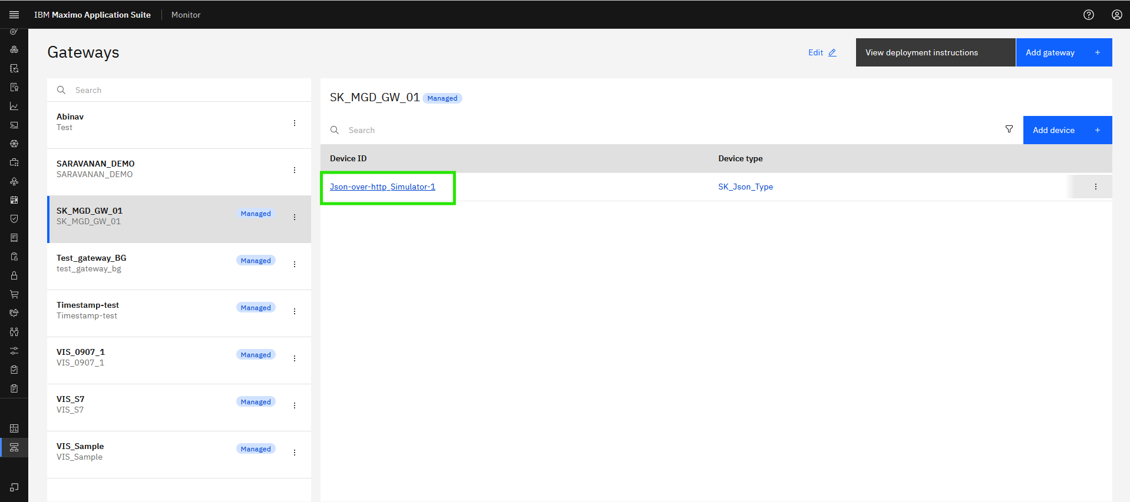Click the clipboard with lock sidebar icon
Screen dimensions: 1130x502
click(14, 257)
